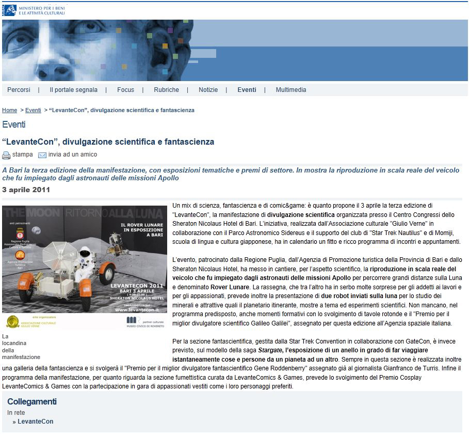Screen dimensions: 469x436
Task: Click the italic subtitle starting A Bari la terza edizione
Action: click(231, 174)
